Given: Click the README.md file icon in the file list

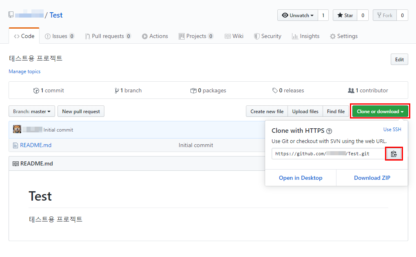Looking at the screenshot, I should [15, 145].
